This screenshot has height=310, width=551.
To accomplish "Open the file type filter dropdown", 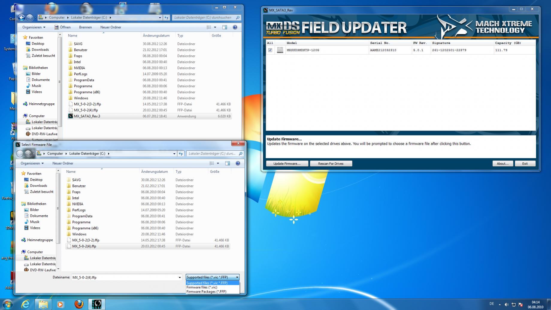I will tap(213, 277).
